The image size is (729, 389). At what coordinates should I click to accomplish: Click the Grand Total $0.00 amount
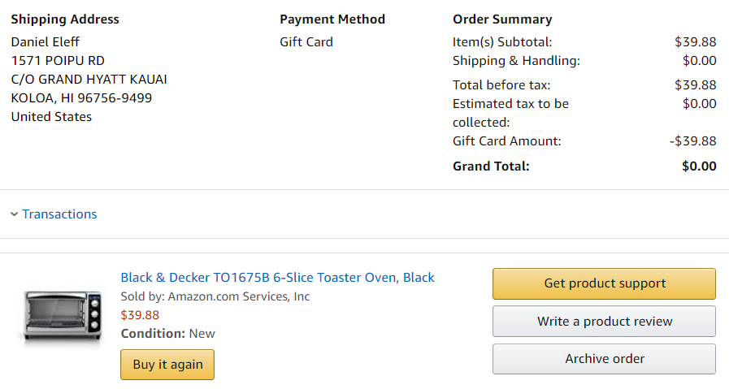tap(699, 166)
